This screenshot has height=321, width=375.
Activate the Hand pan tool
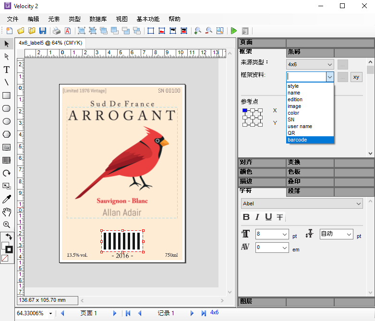[7, 212]
